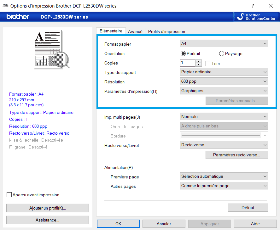This screenshot has height=230, width=280.
Task: Click into the Copies number field
Action: click(x=188, y=63)
